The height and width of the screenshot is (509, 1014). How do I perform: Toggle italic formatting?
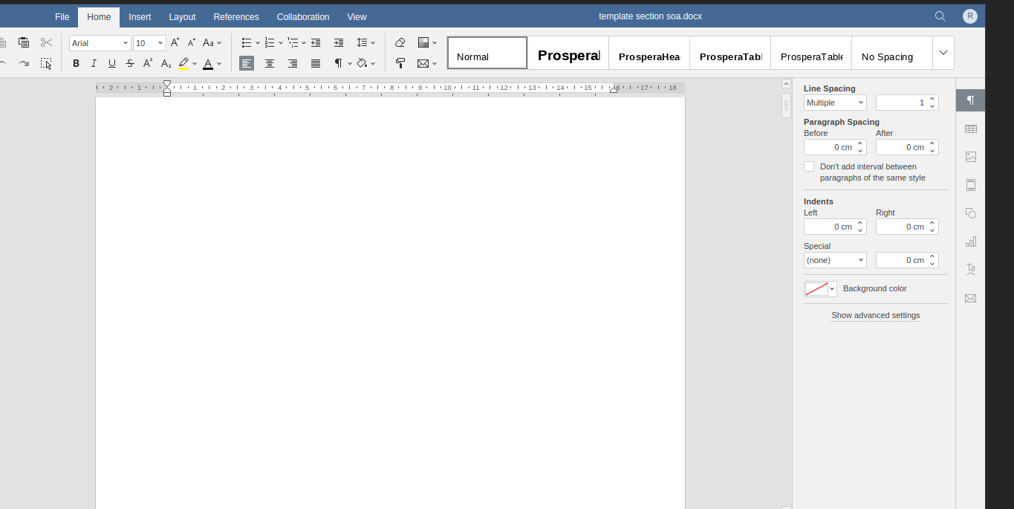pos(94,64)
